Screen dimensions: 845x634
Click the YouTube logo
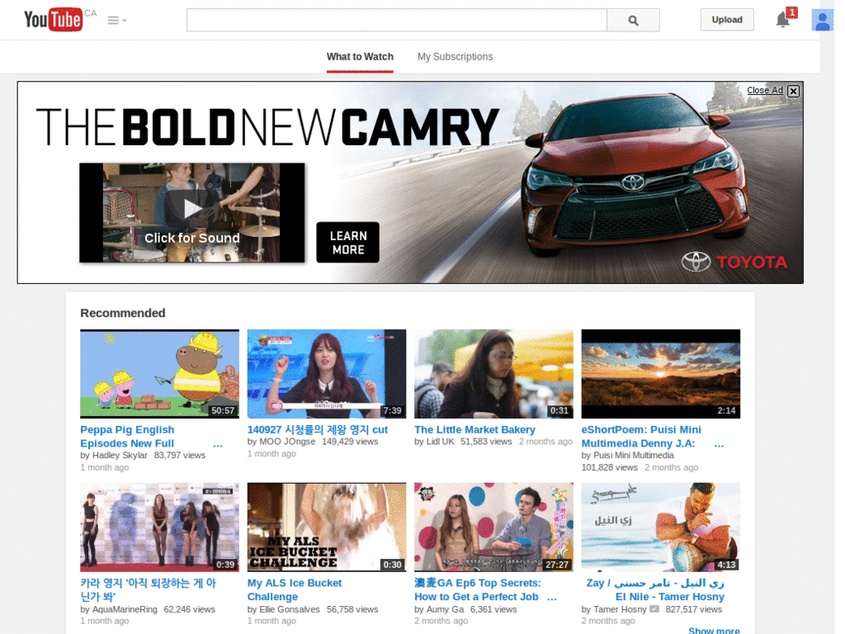tap(54, 20)
